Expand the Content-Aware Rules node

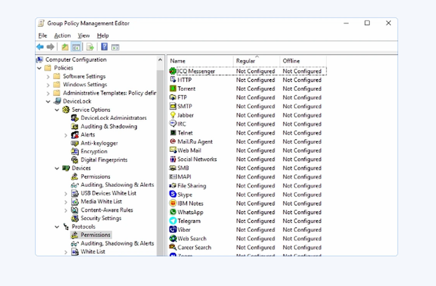[x=66, y=211]
